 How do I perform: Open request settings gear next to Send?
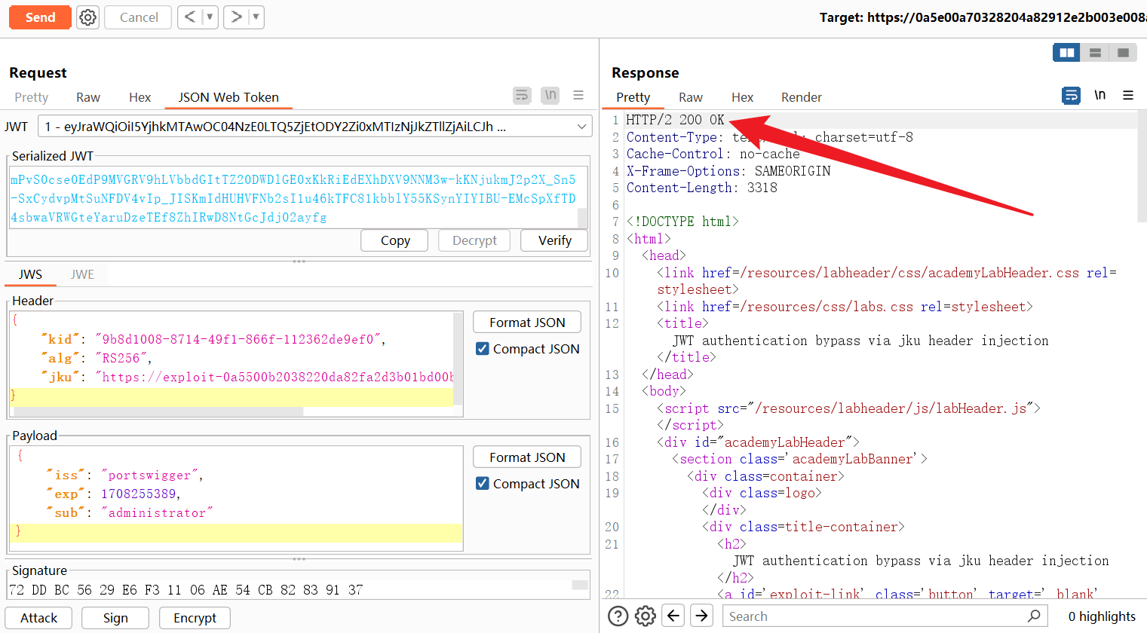click(x=88, y=17)
